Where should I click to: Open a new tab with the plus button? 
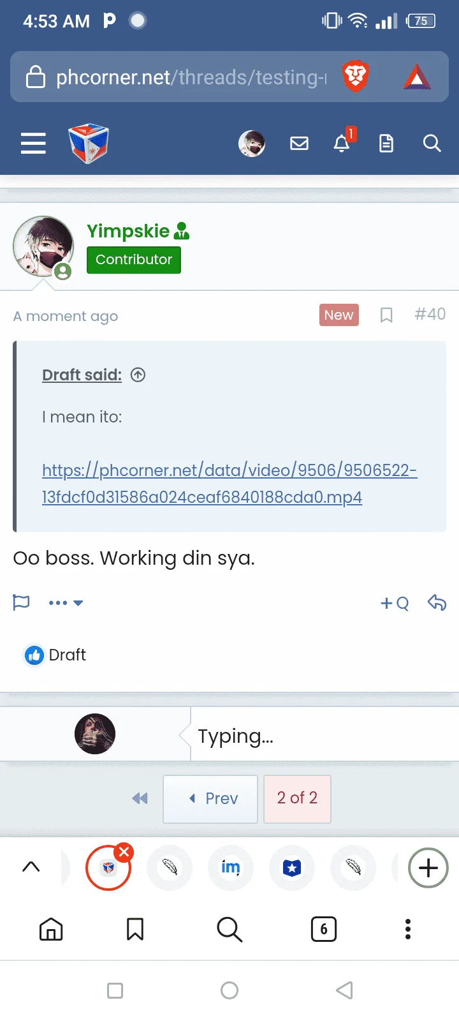click(428, 868)
